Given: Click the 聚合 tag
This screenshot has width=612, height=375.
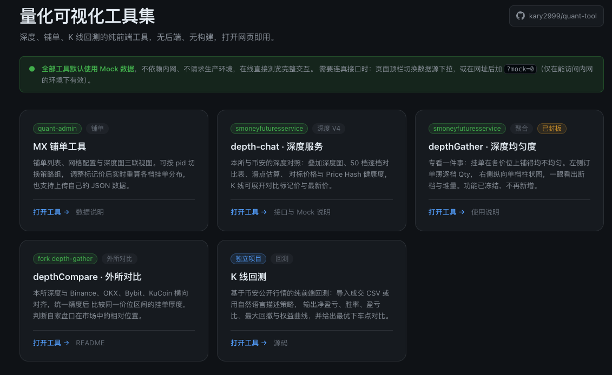Looking at the screenshot, I should click(x=521, y=128).
